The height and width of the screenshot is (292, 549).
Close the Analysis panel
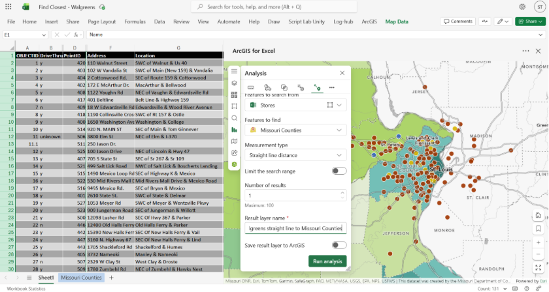click(342, 74)
